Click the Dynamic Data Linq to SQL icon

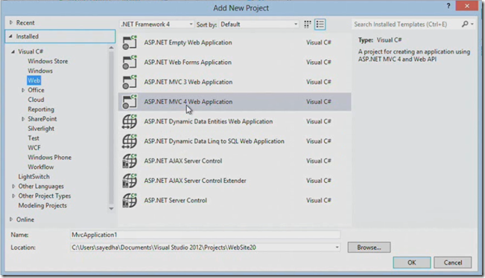[130, 141]
